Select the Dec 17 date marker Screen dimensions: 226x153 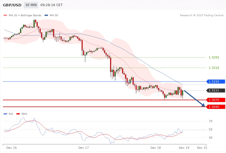[83, 147]
